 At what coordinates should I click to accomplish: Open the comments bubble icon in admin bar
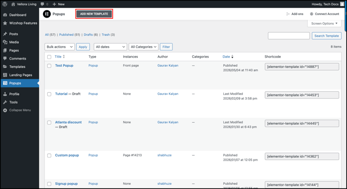42,4
